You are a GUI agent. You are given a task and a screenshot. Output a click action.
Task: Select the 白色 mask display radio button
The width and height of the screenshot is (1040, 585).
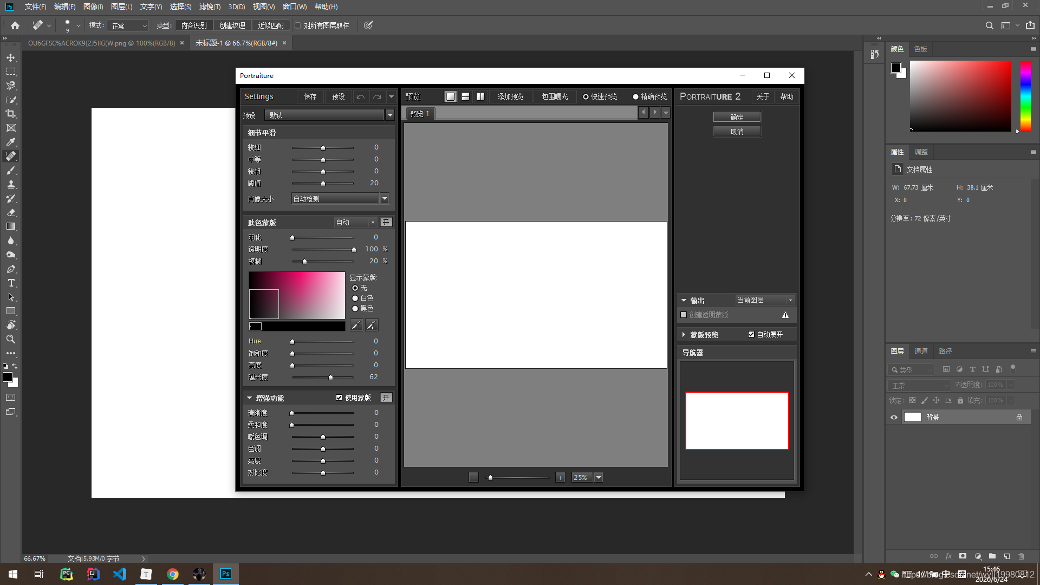click(x=355, y=298)
